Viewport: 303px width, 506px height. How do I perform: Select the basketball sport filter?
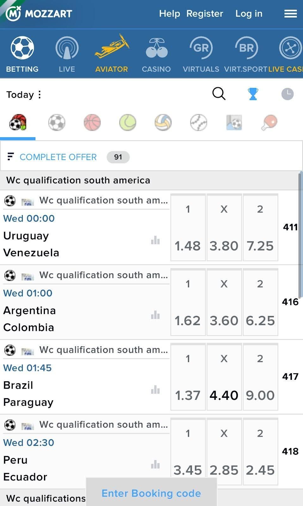(92, 123)
